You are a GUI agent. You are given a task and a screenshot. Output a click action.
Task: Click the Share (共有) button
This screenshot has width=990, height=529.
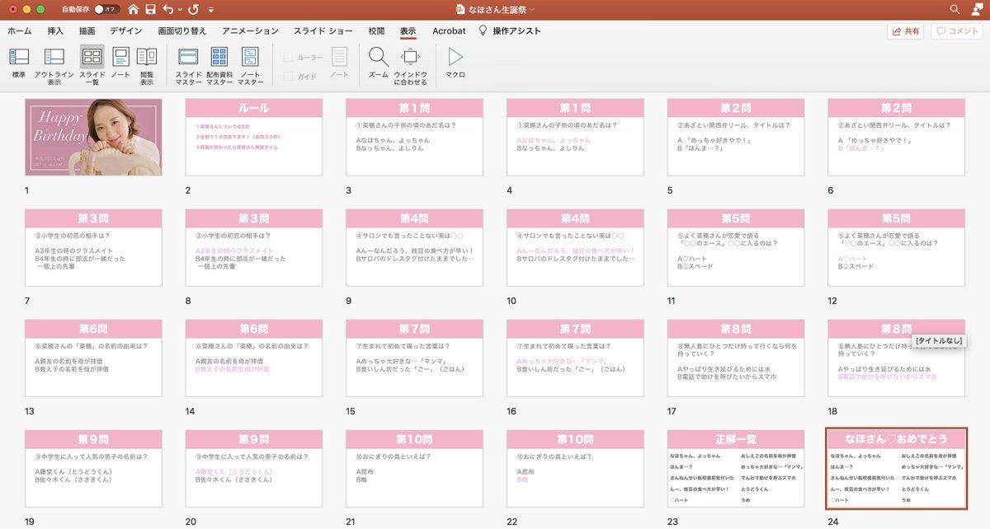[x=906, y=31]
